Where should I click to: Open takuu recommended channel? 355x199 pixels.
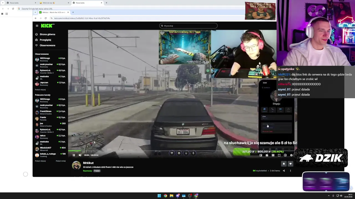tap(50, 137)
